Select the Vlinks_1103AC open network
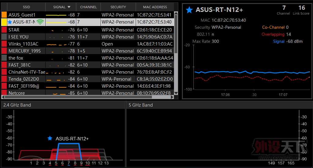Screen dimensions: 313x168 88,44
